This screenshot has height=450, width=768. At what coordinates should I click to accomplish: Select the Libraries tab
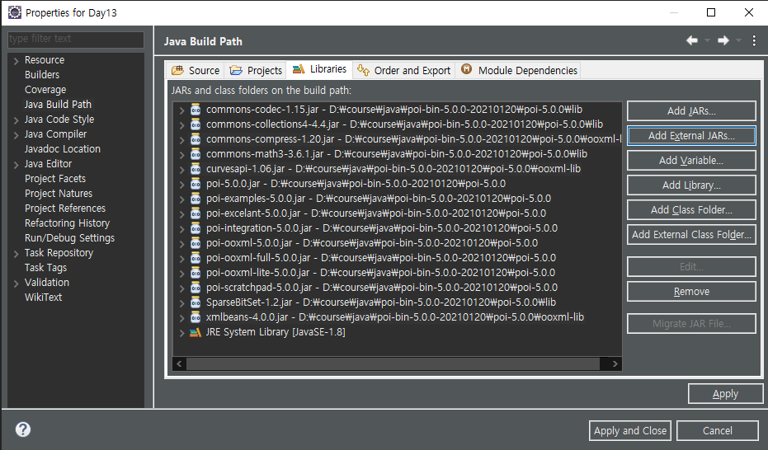pos(319,69)
